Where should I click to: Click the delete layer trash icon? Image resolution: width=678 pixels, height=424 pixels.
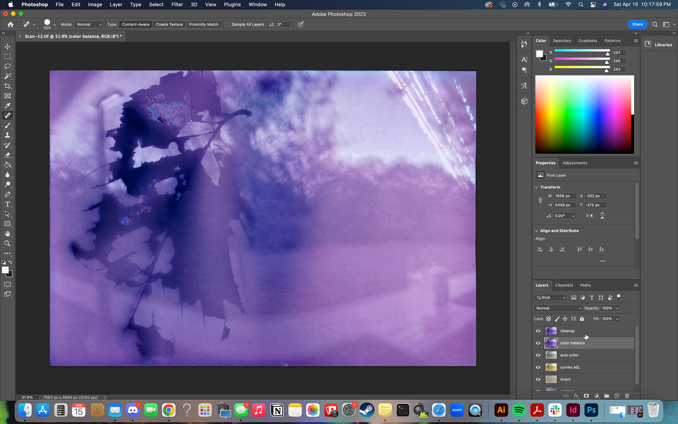pyautogui.click(x=627, y=396)
